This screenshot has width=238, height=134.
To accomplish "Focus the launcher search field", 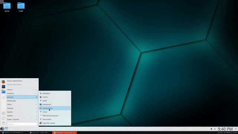I will pos(22,124).
